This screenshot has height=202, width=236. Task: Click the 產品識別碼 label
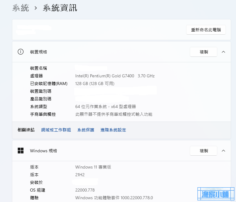tap(41, 99)
